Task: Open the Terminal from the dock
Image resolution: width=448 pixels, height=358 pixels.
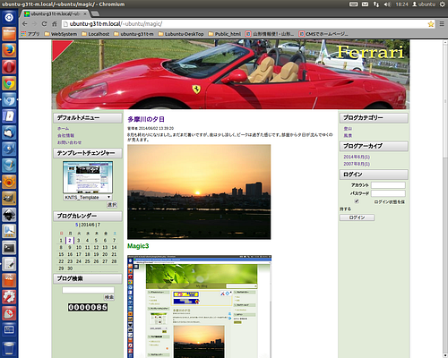Action: coord(9,247)
